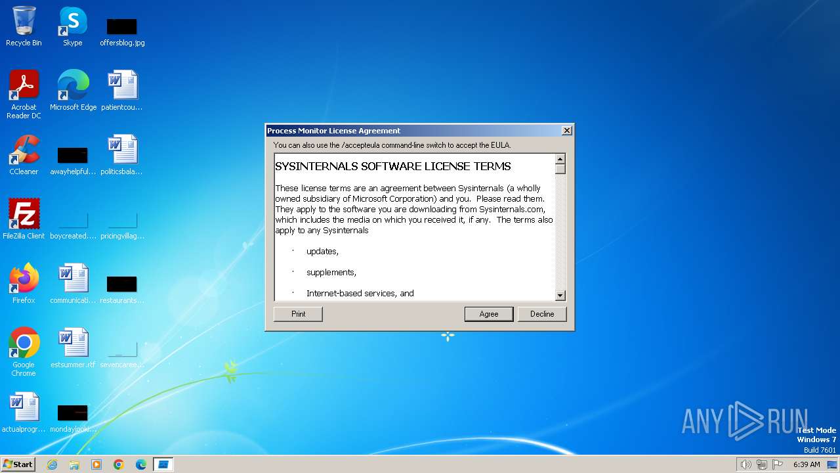
Task: Close the License Agreement dialog
Action: [x=567, y=131]
